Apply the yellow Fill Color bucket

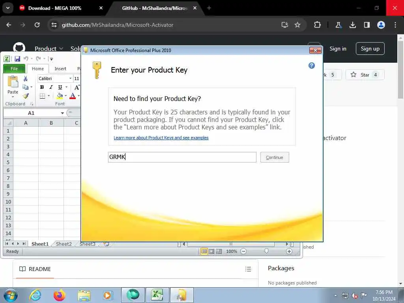pos(60,96)
